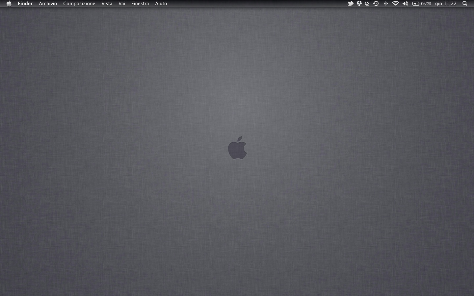The image size is (474, 296).
Task: Open the Vista menu
Action: click(107, 4)
